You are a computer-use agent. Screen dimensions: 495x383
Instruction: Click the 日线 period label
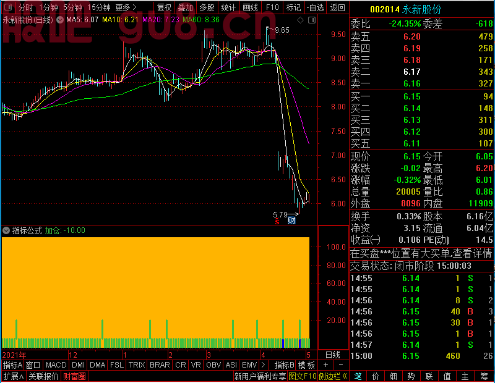333,355
